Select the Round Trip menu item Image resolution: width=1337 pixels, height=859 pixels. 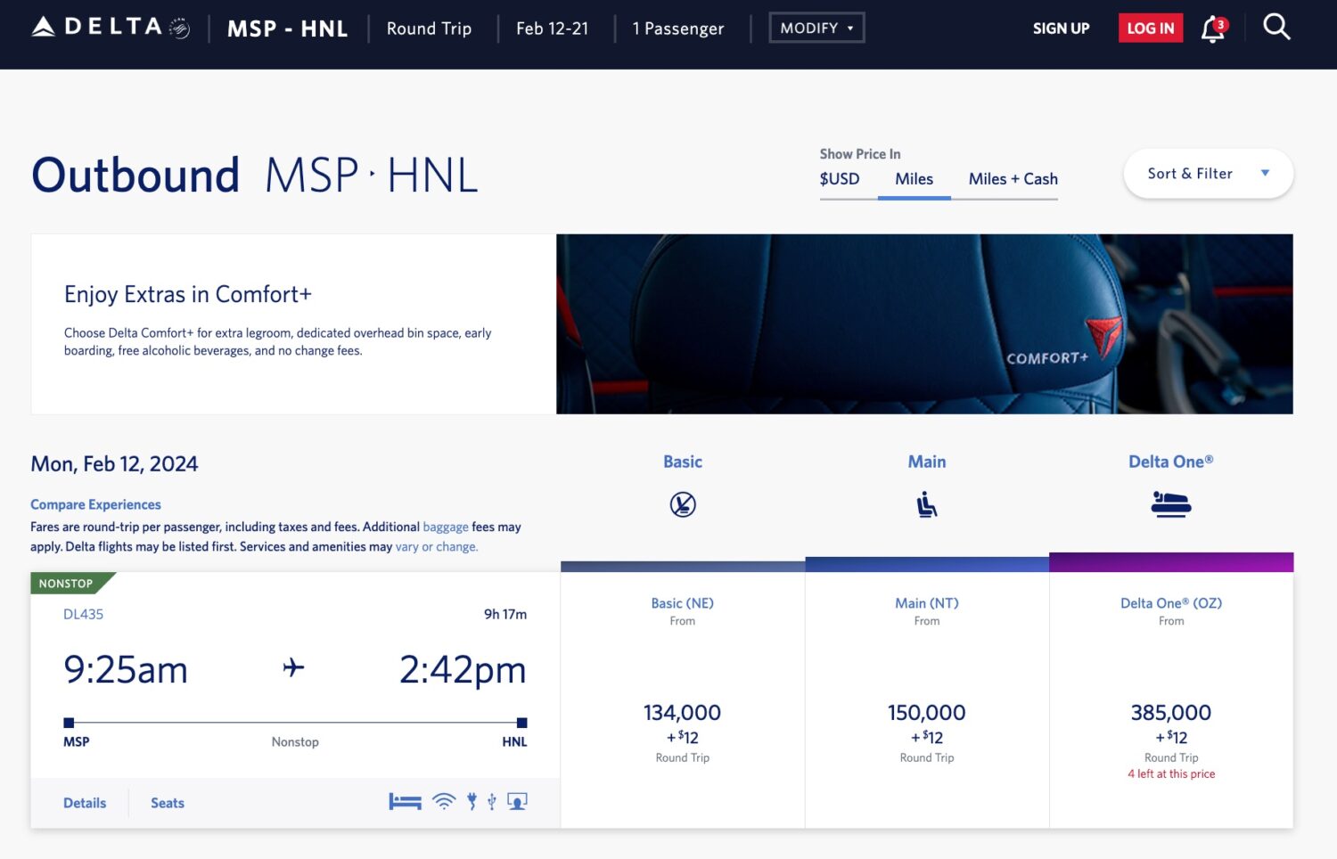429,29
